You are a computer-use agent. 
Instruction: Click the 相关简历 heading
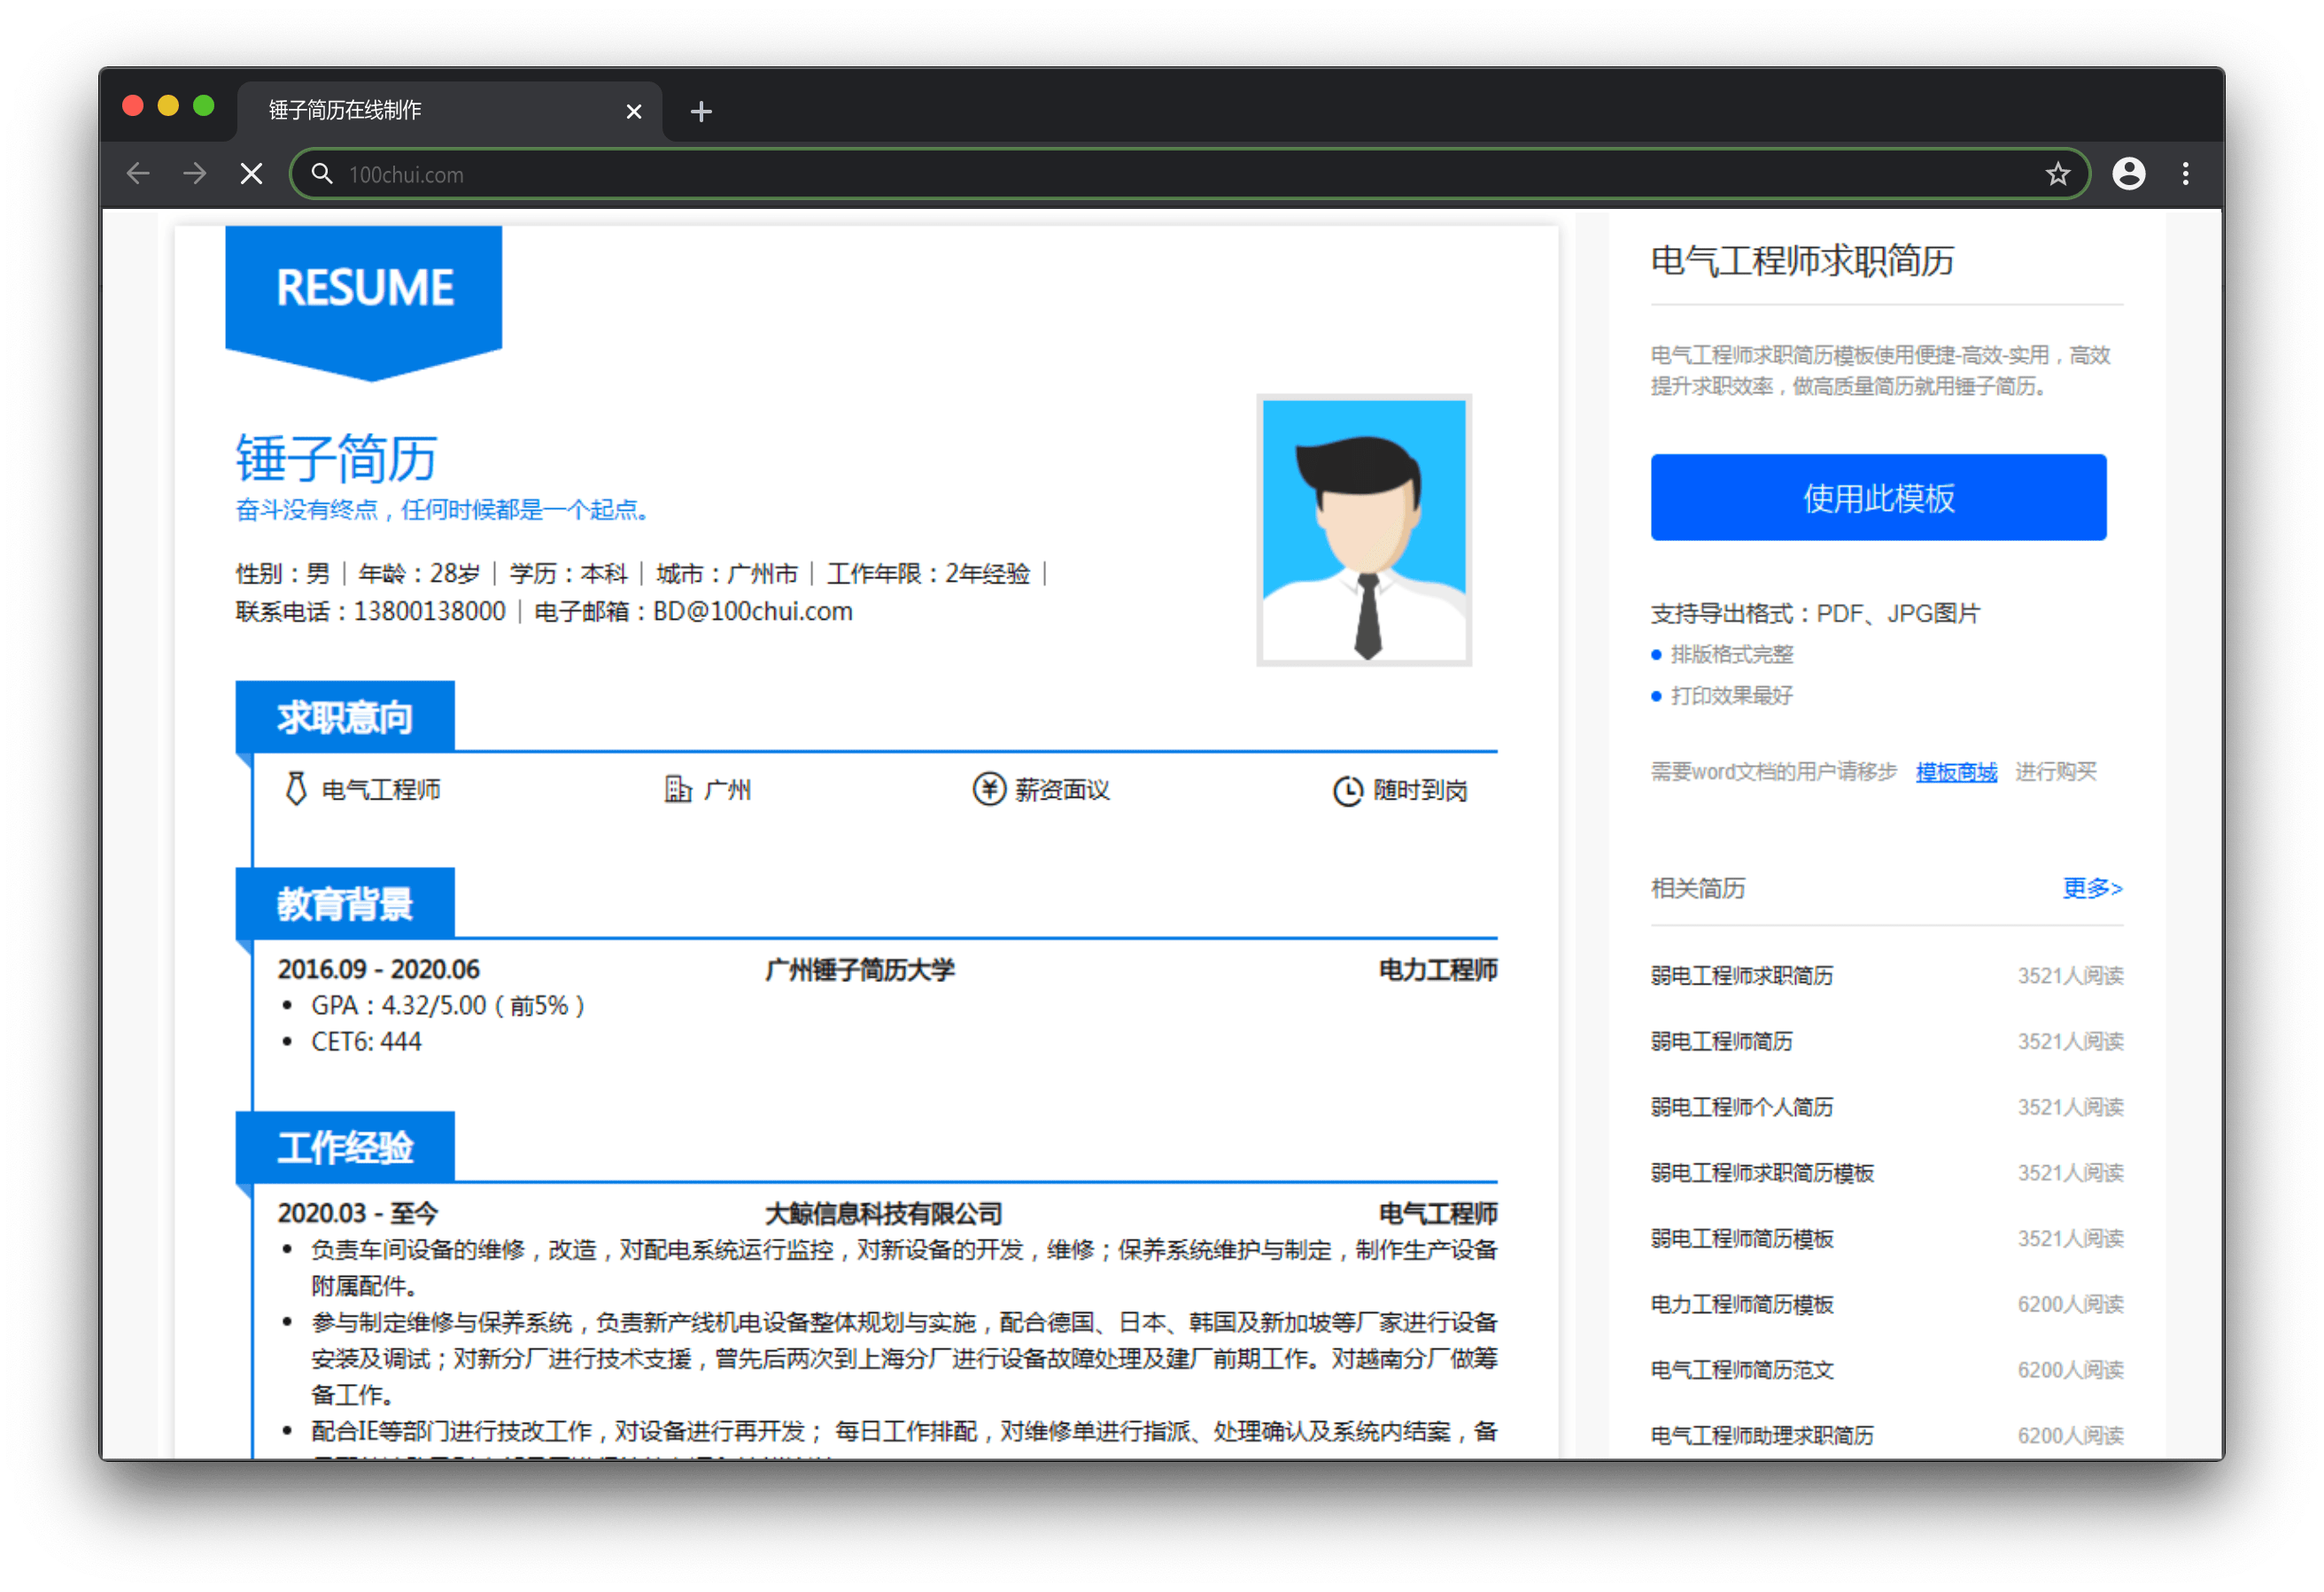tap(1698, 888)
